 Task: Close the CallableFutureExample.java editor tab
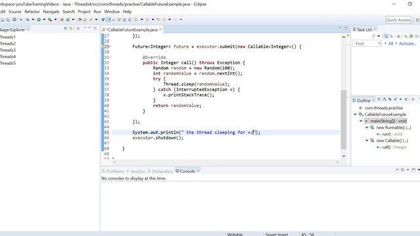coord(161,29)
